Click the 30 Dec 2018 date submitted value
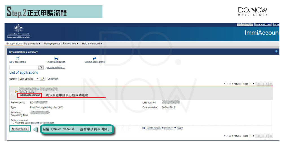 [x=168, y=108]
